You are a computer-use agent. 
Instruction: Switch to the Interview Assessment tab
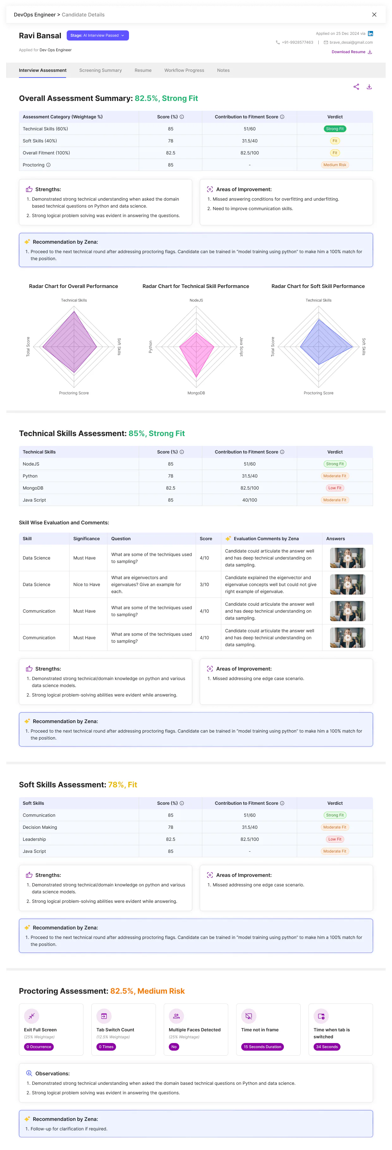point(42,71)
